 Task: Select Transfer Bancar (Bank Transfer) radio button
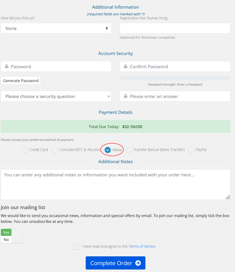128,150
